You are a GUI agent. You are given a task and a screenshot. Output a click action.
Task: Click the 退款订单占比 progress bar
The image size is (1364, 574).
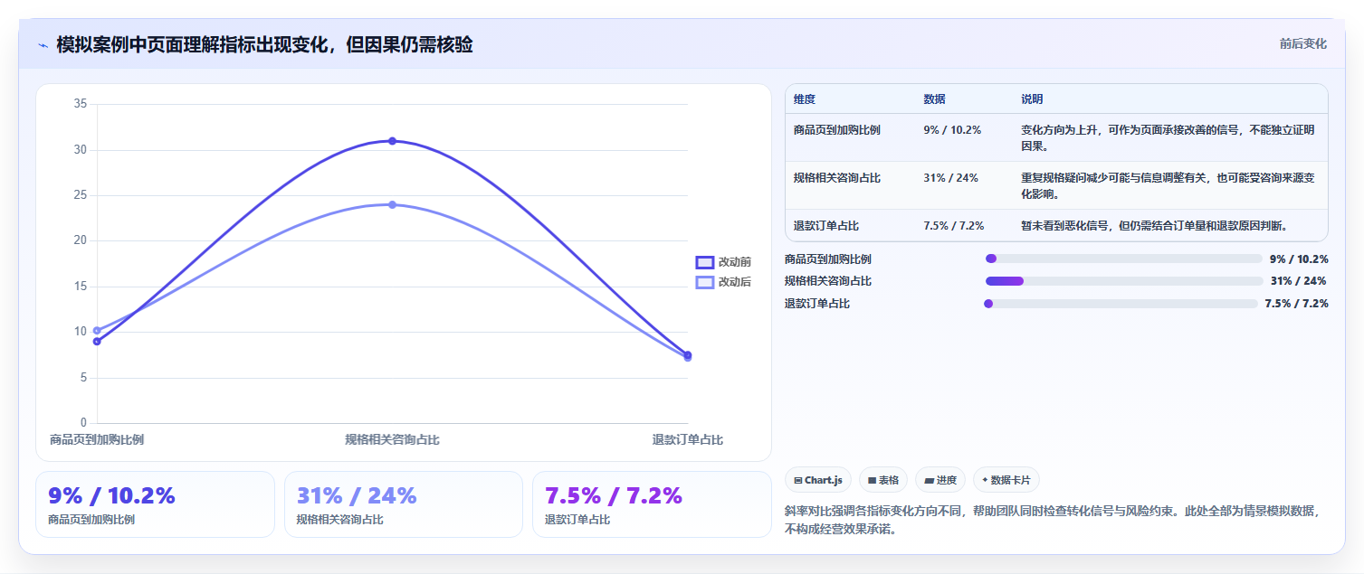1121,304
